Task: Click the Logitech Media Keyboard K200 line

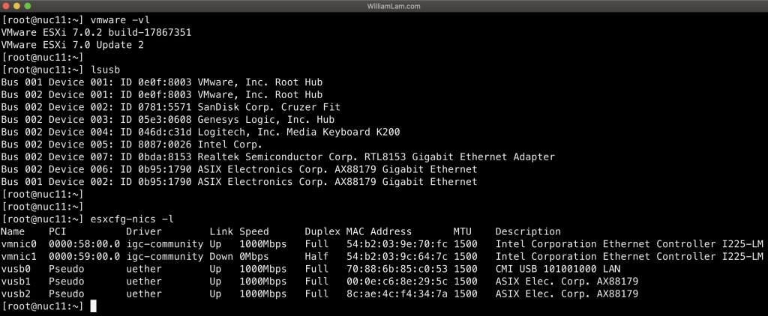Action: coord(298,132)
